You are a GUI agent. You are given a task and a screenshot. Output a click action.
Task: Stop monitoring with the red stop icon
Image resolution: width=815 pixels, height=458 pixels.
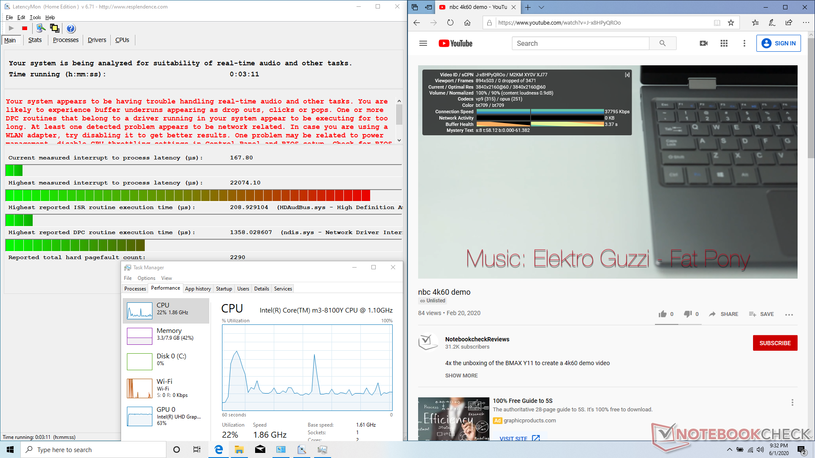click(x=25, y=28)
